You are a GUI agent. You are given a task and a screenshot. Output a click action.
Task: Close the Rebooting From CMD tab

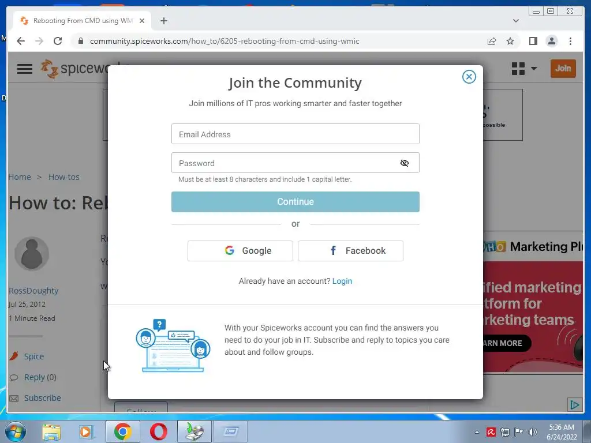142,21
